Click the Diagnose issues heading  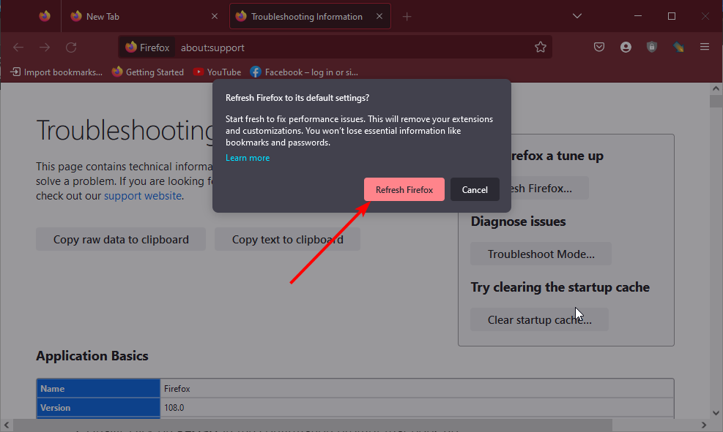click(519, 221)
